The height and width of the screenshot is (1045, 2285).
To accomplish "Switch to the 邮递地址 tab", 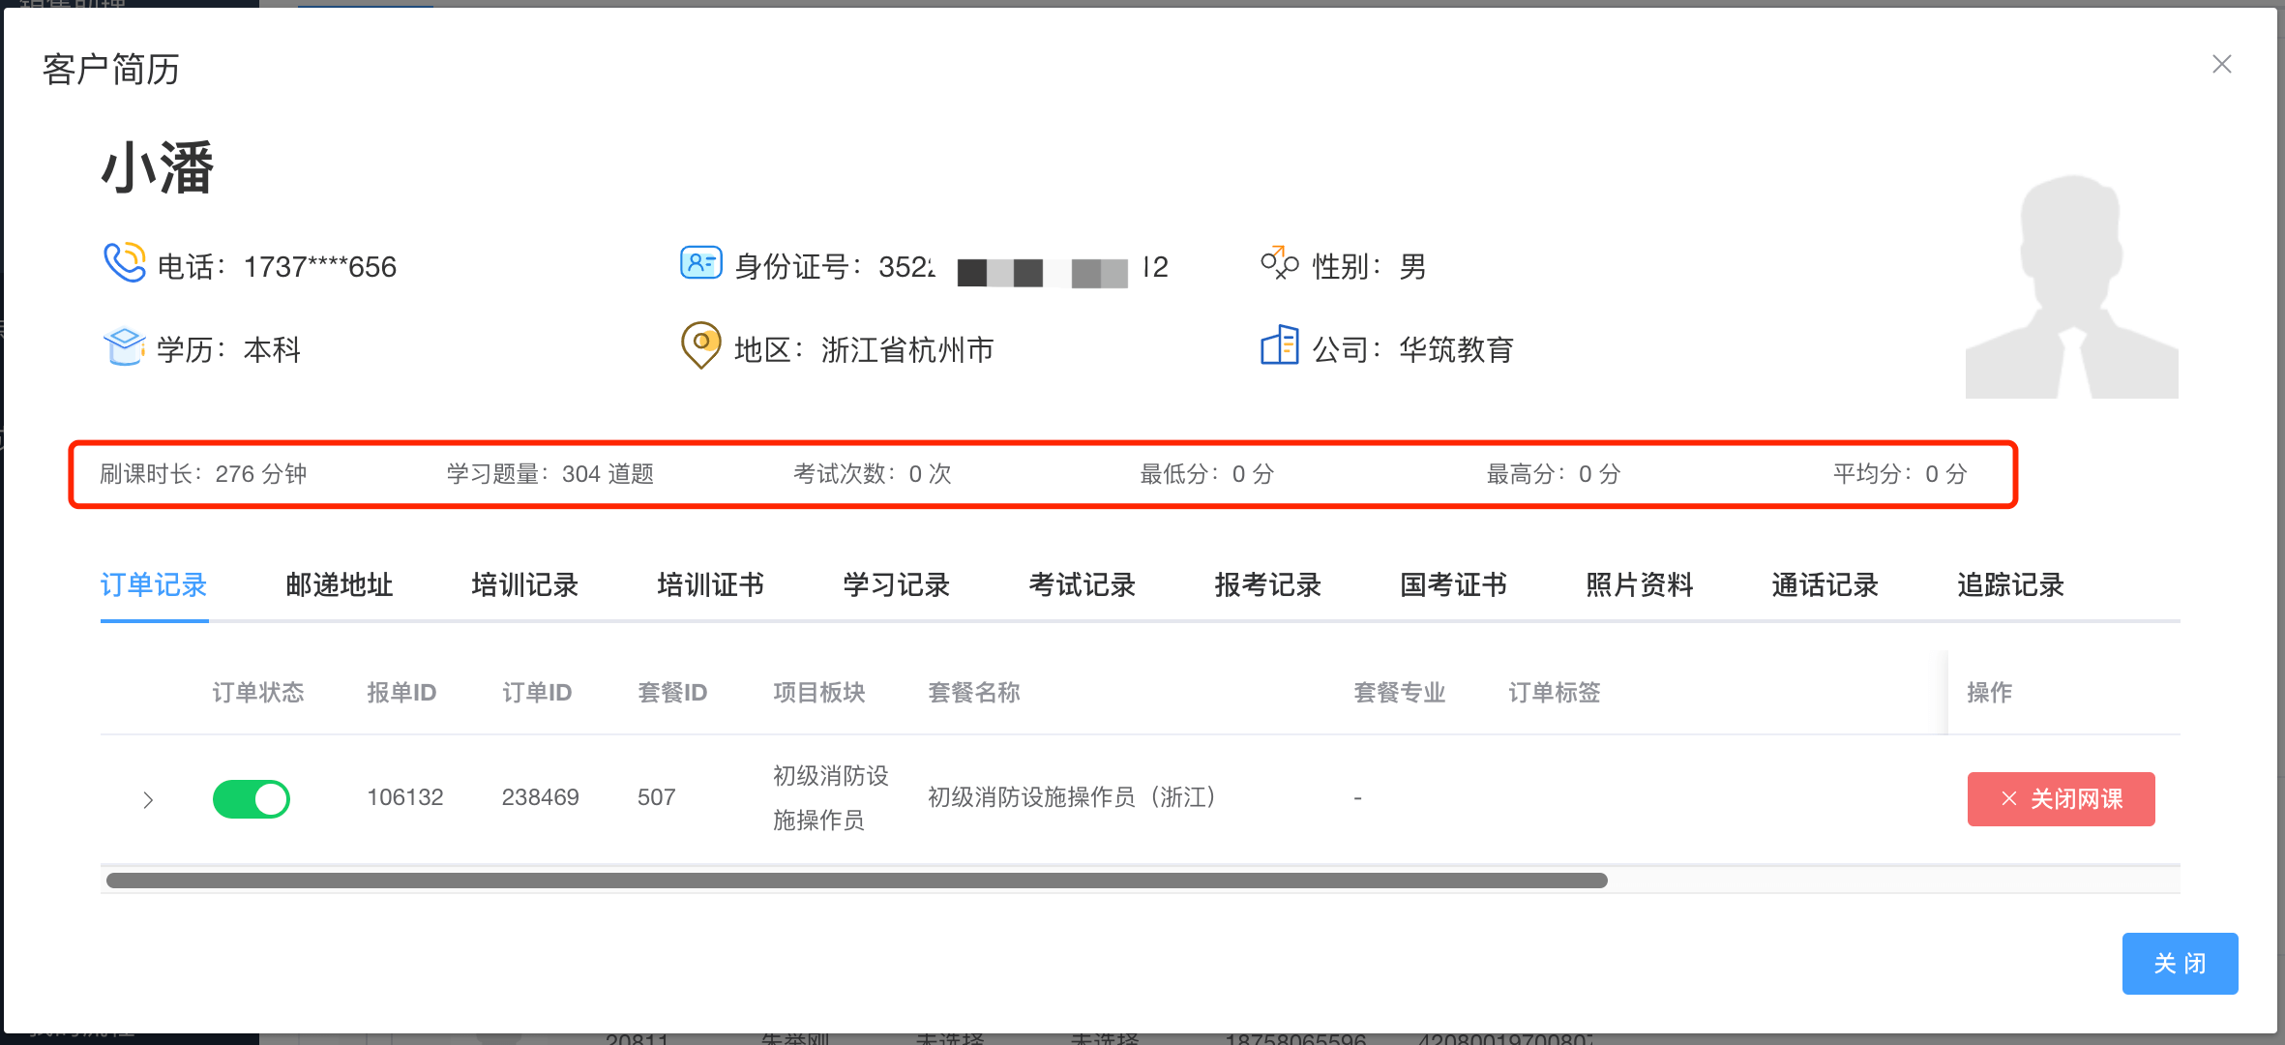I will pyautogui.click(x=340, y=585).
